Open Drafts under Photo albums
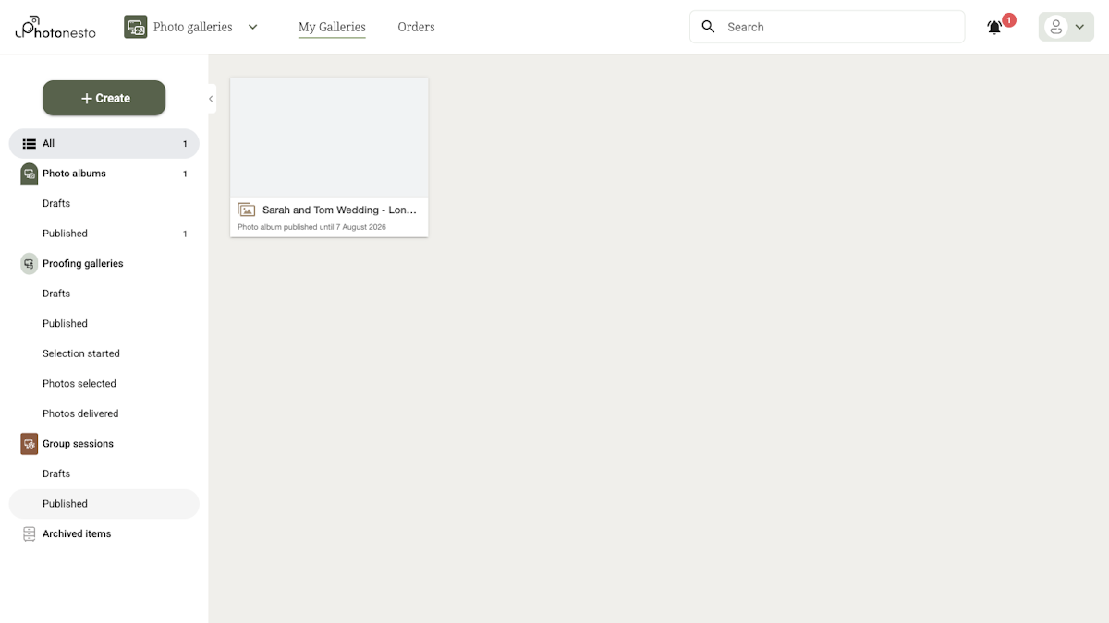 (104, 203)
